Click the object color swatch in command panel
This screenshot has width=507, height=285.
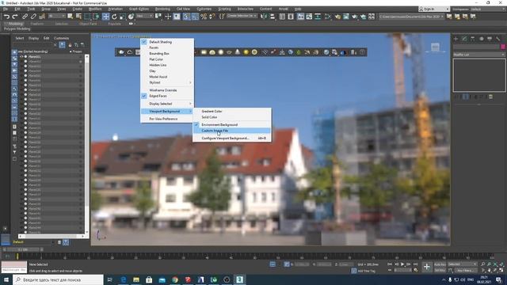click(503, 47)
